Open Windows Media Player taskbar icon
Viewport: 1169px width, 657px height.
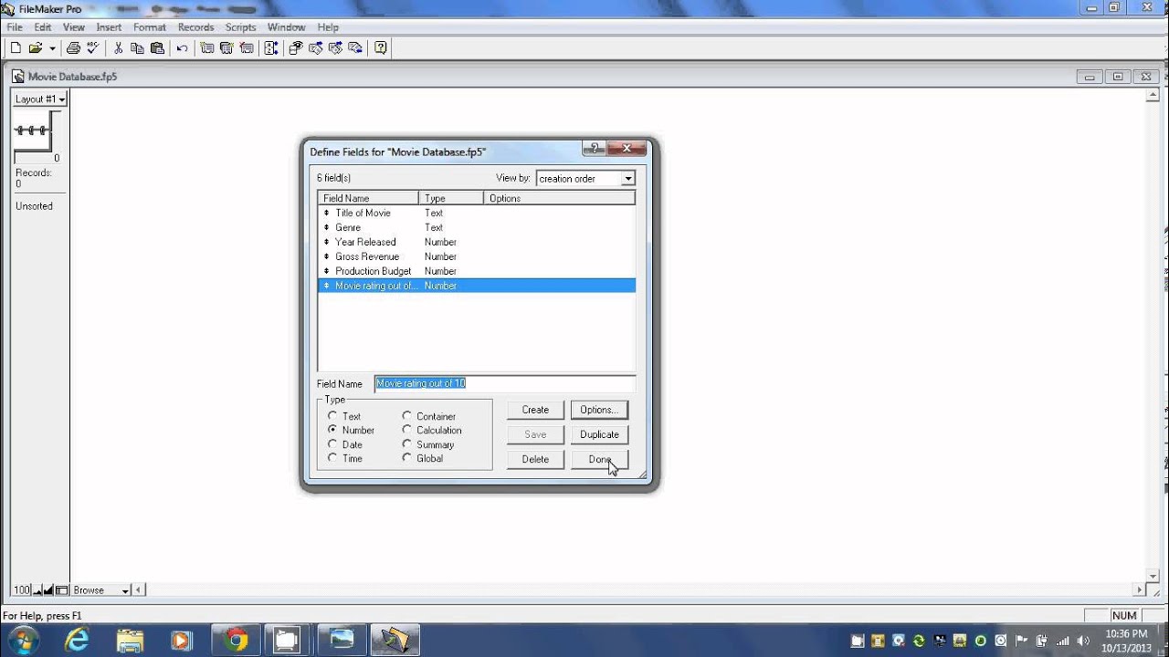(x=182, y=641)
